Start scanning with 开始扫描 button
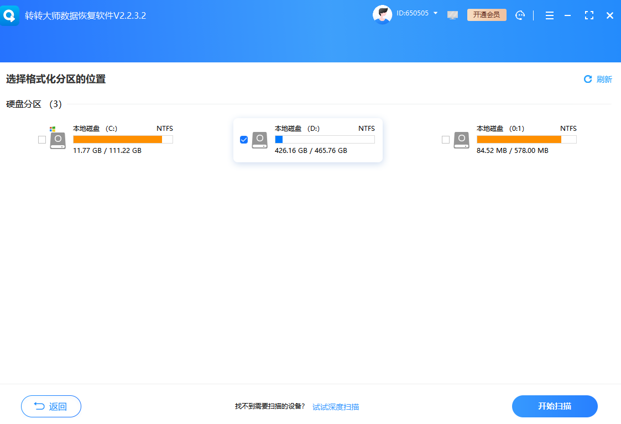The width and height of the screenshot is (621, 424). tap(554, 406)
